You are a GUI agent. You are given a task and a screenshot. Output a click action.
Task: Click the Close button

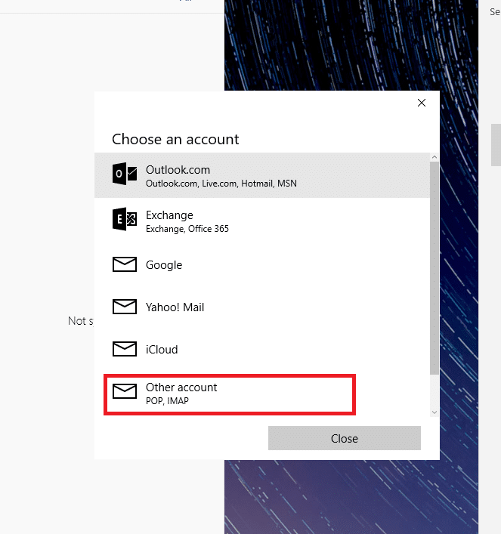point(345,438)
